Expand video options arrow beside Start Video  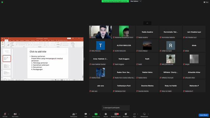19,114
